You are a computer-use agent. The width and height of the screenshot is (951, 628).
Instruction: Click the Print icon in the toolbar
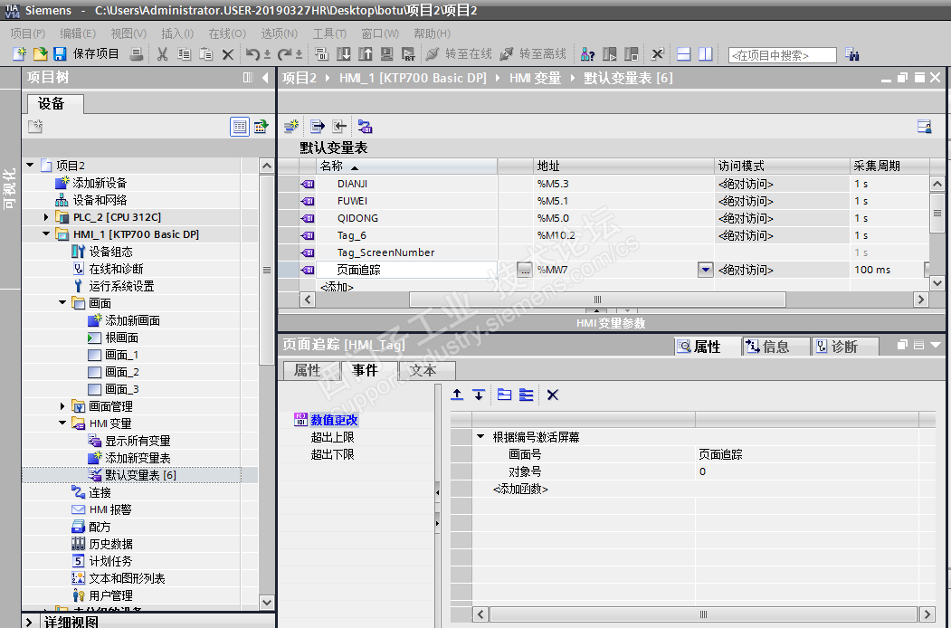point(136,54)
